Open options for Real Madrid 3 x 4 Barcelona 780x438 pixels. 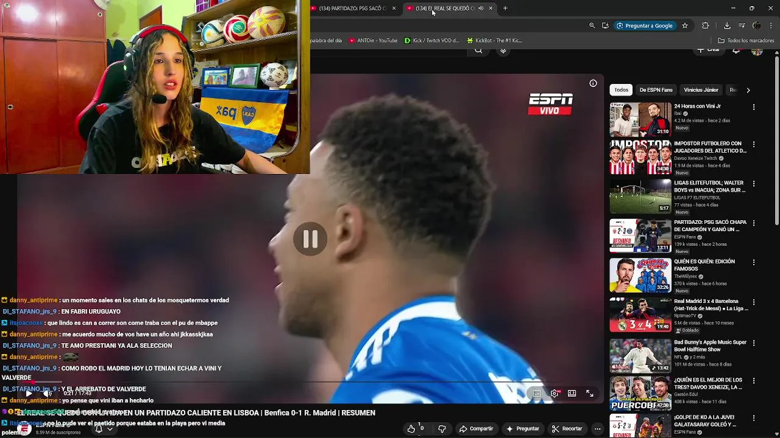(x=754, y=302)
